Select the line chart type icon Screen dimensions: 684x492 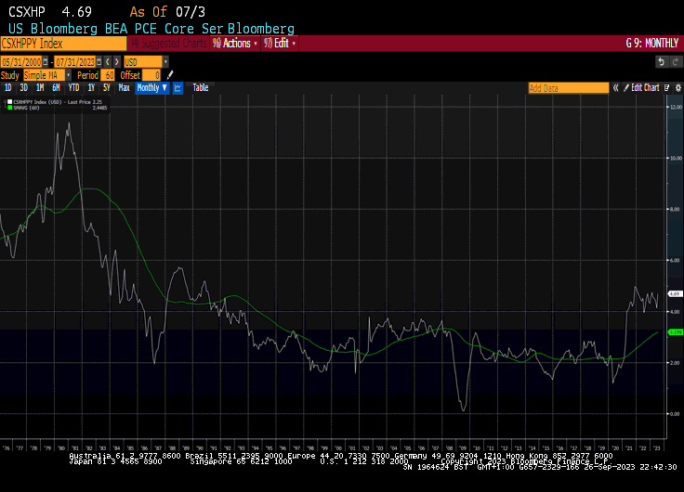coord(178,87)
